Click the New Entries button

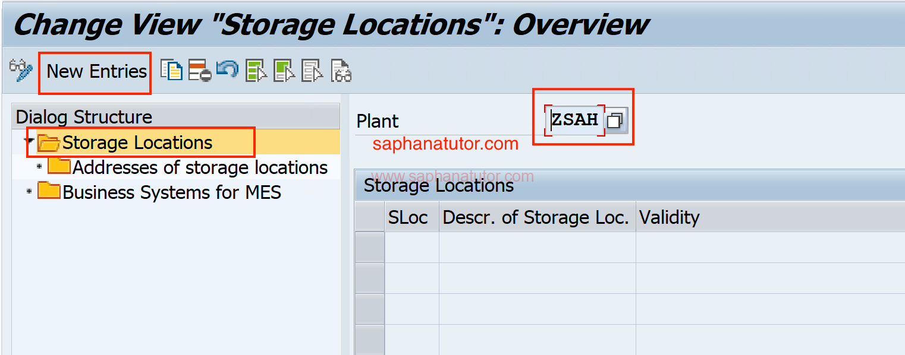[x=96, y=71]
